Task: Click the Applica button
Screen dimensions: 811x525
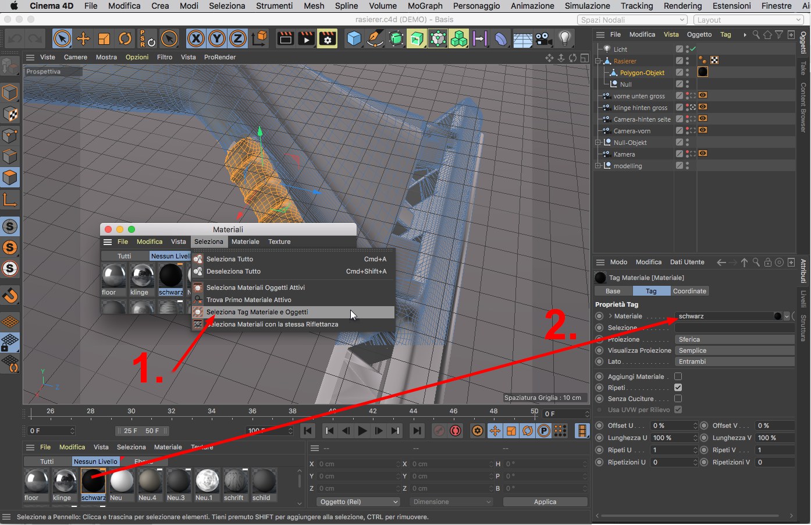Action: click(545, 502)
